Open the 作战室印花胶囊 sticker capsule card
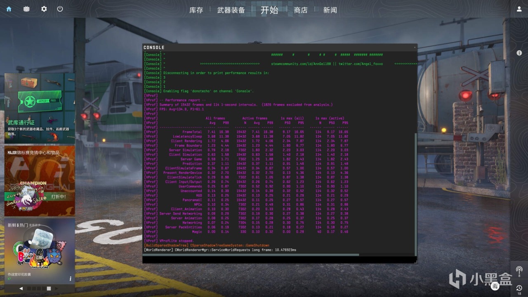The height and width of the screenshot is (297, 528). 40,251
